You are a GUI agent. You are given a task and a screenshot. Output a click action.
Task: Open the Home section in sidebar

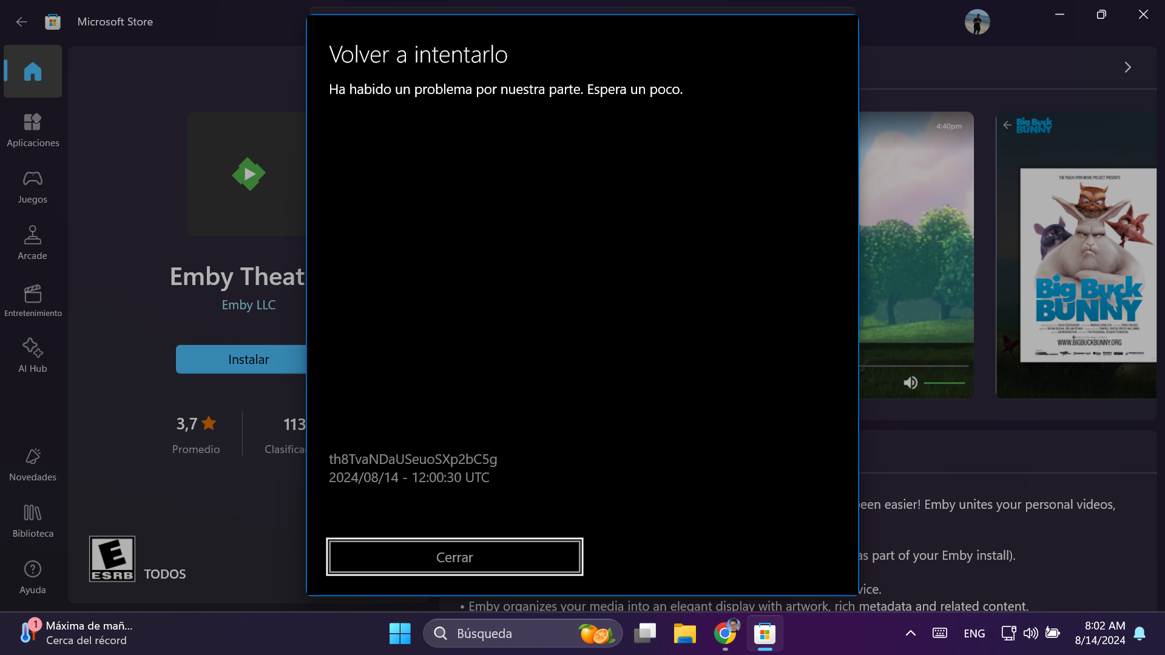tap(33, 72)
